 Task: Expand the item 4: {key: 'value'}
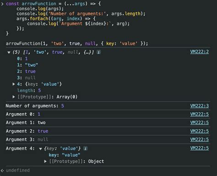pyautogui.click(x=14, y=84)
